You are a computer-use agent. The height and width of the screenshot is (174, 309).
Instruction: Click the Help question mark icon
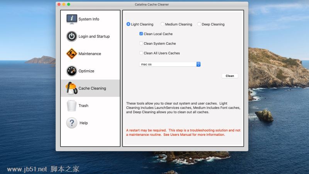(x=72, y=123)
